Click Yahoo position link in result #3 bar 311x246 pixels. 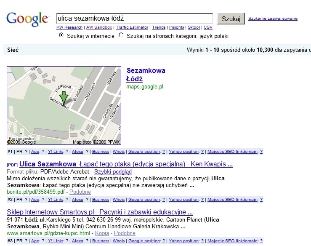click(183, 241)
